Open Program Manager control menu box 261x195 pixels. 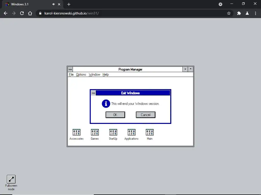pyautogui.click(x=70, y=69)
